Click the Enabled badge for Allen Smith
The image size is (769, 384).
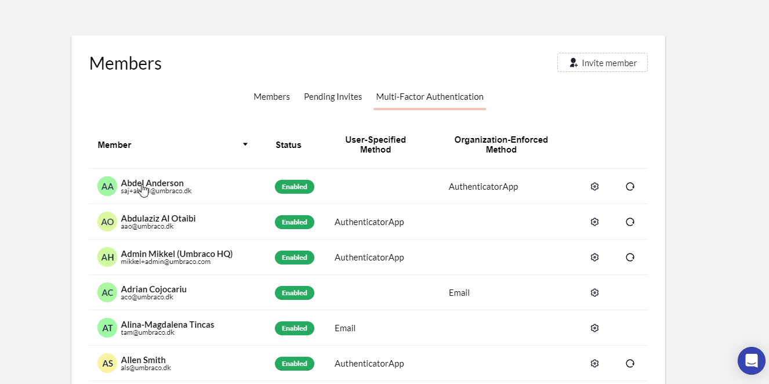pyautogui.click(x=295, y=364)
